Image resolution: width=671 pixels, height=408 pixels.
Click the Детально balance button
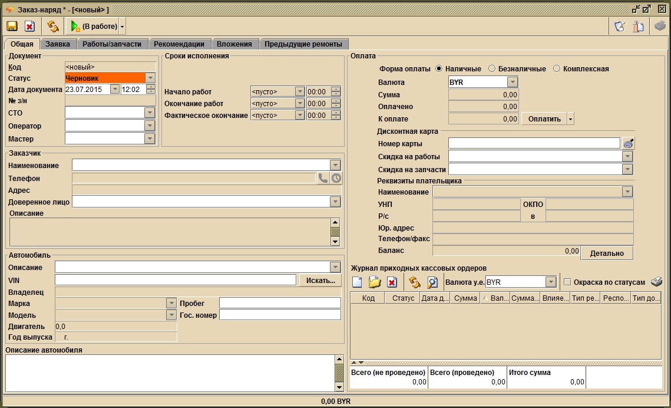607,253
